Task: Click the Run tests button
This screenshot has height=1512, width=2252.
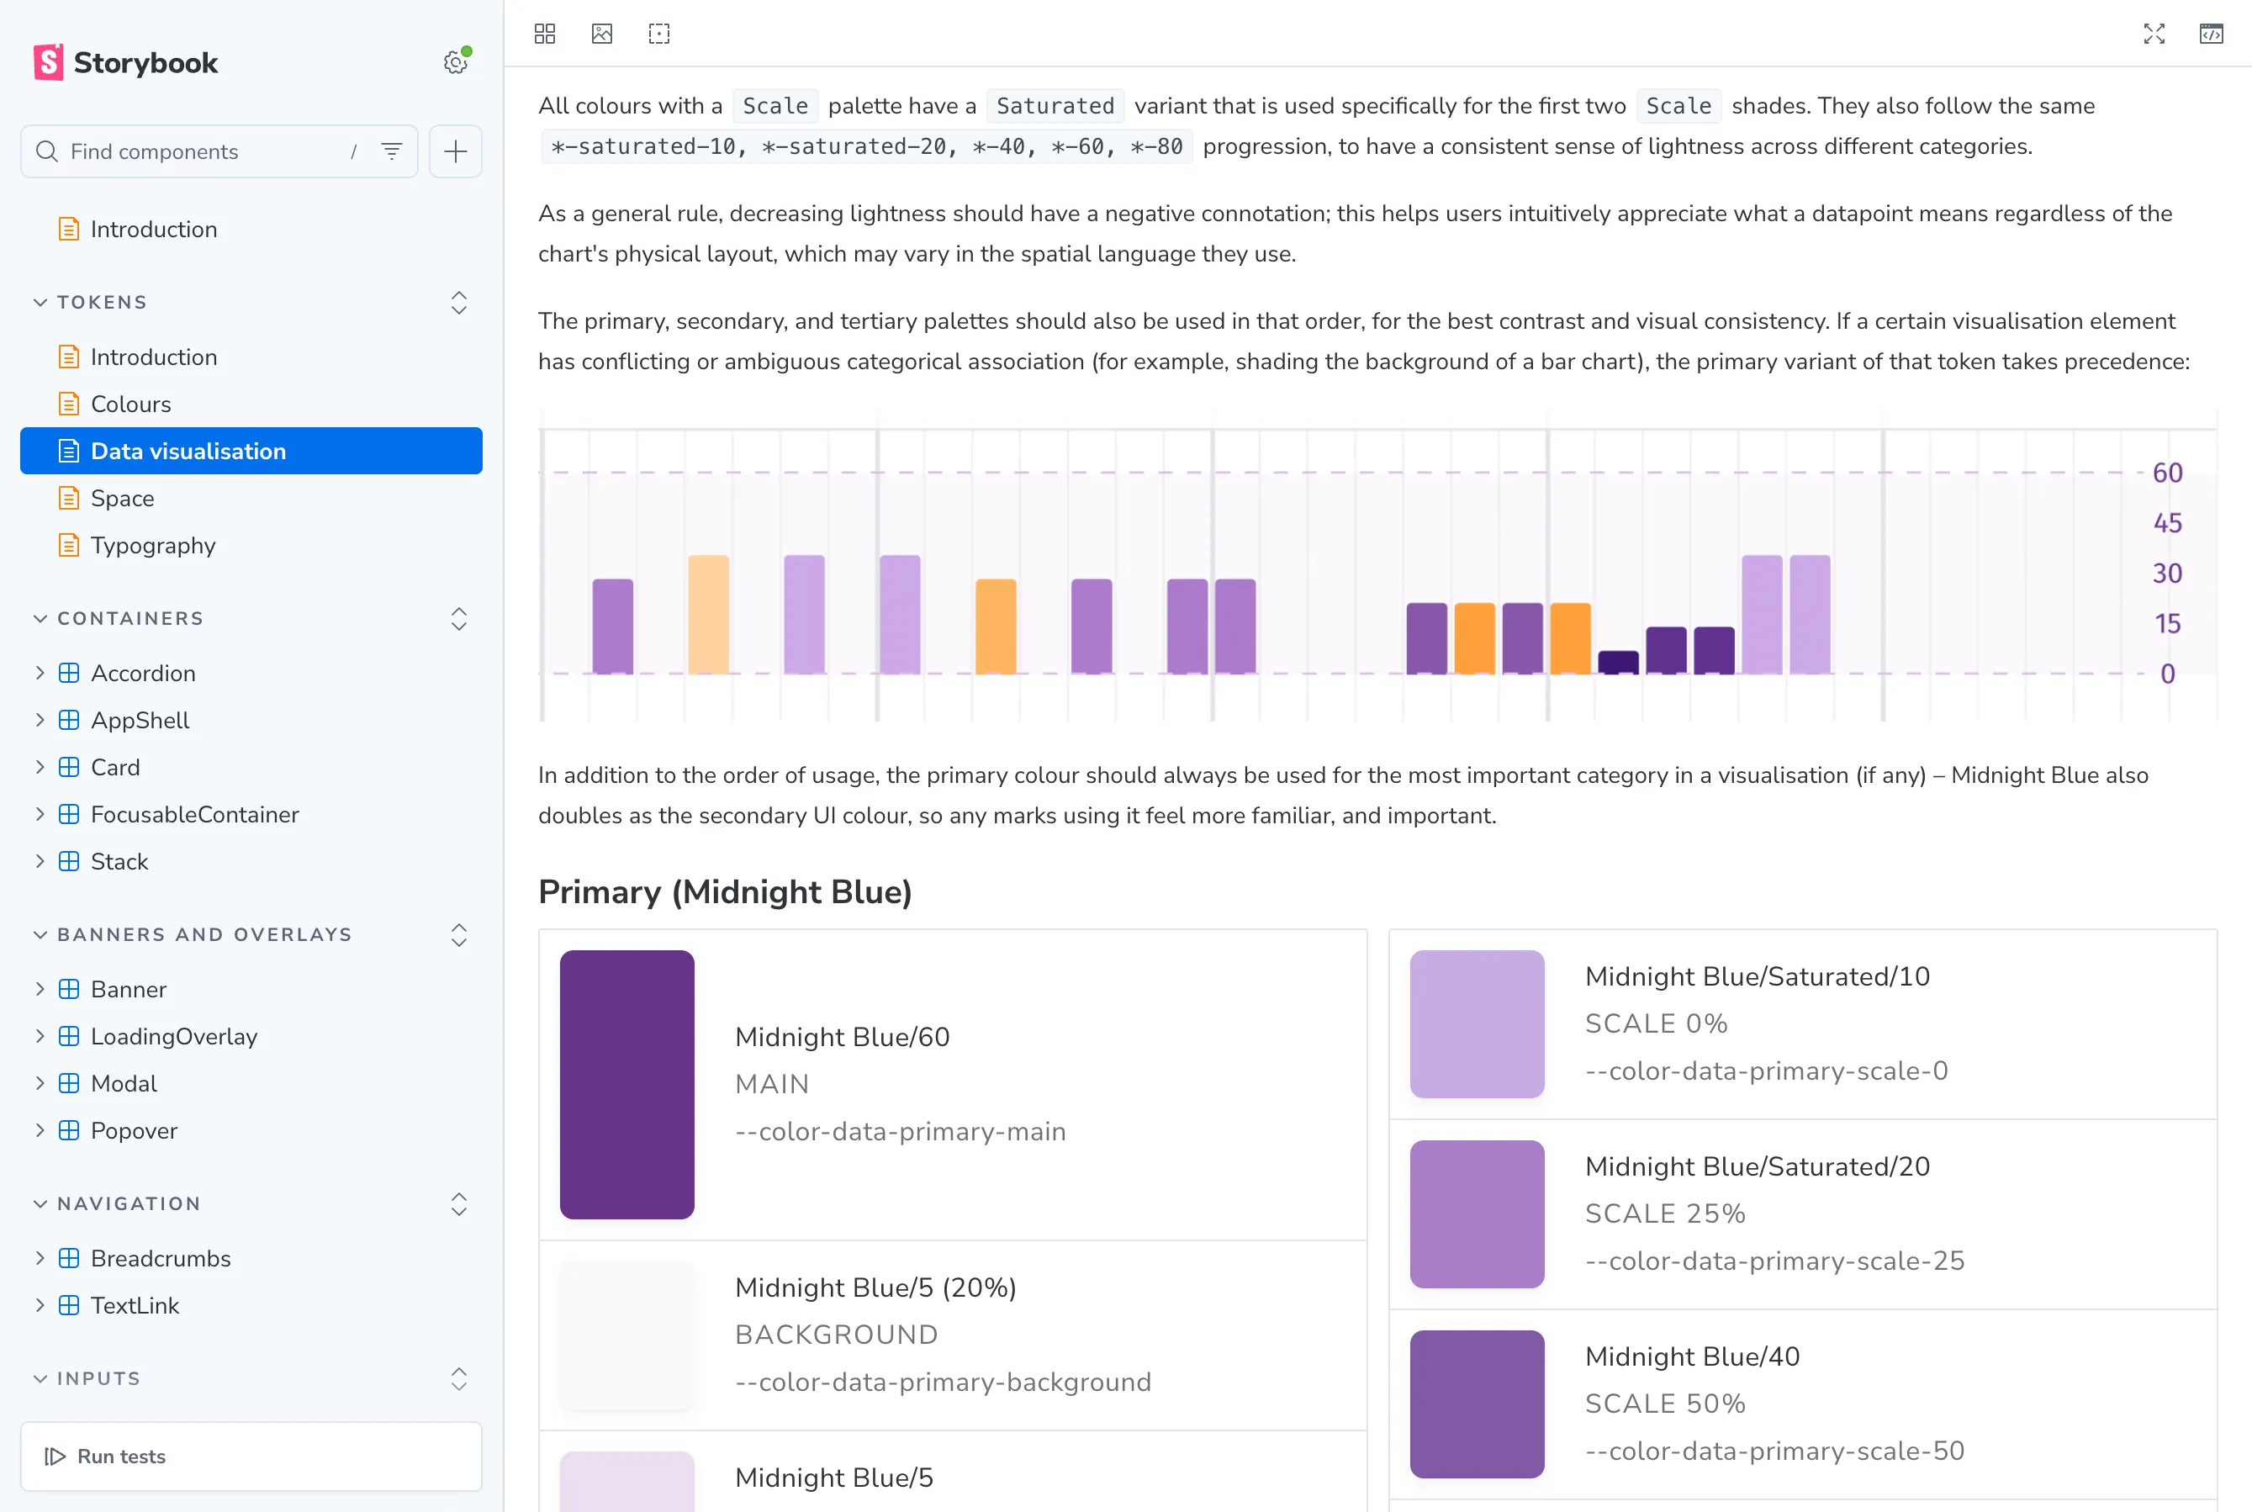Action: (251, 1456)
